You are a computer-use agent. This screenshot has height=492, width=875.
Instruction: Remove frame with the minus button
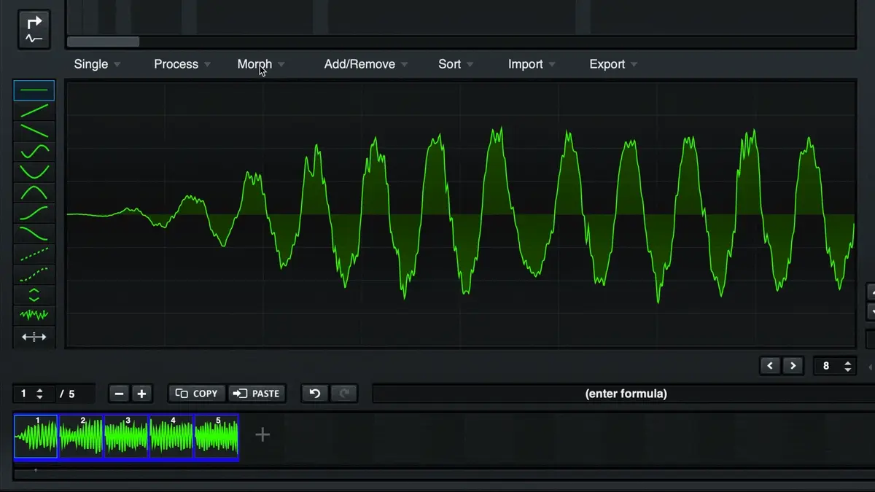click(x=120, y=394)
